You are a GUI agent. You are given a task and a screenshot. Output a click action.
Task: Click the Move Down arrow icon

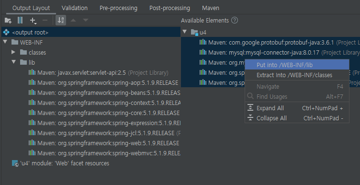tap(86, 20)
